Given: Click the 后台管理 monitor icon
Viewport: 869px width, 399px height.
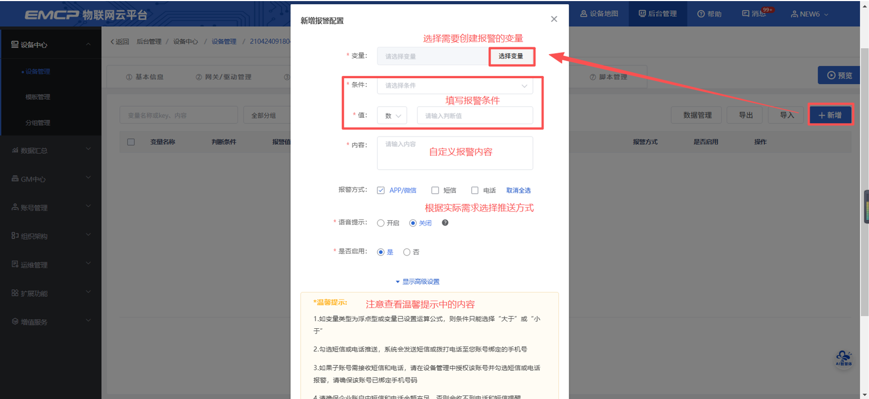Looking at the screenshot, I should click(x=642, y=14).
